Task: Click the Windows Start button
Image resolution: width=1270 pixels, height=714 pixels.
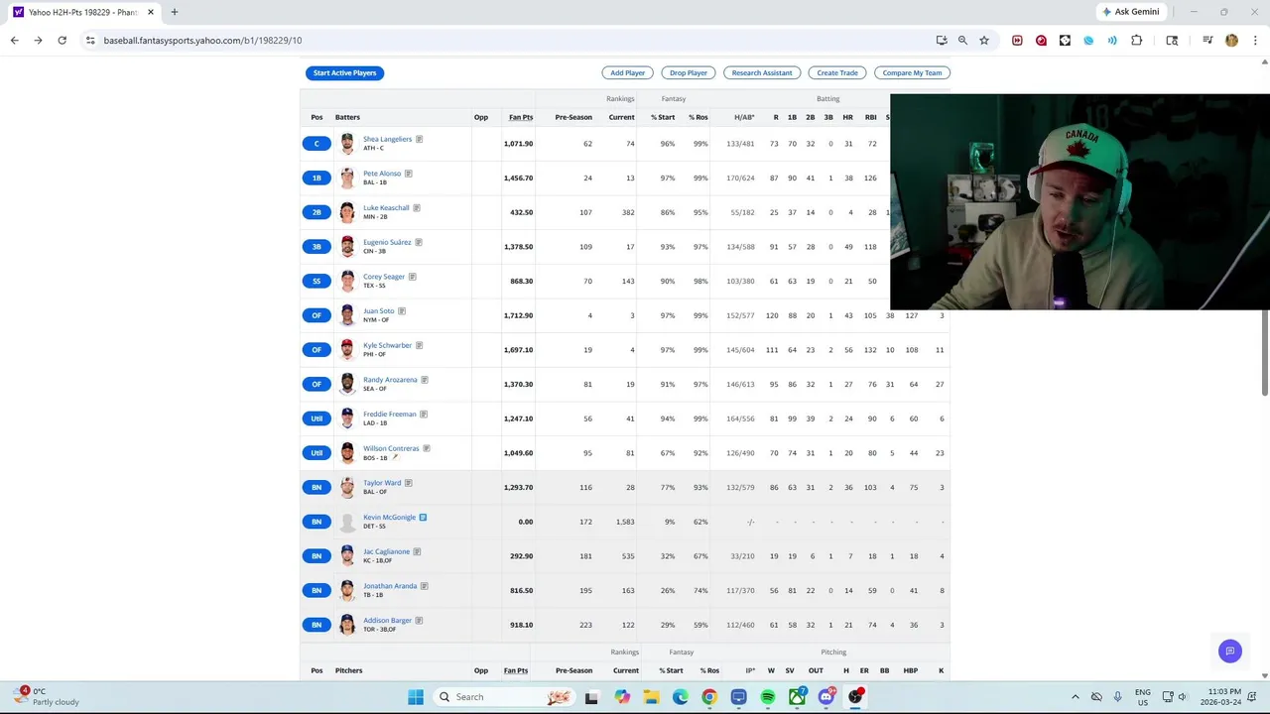Action: click(x=416, y=697)
